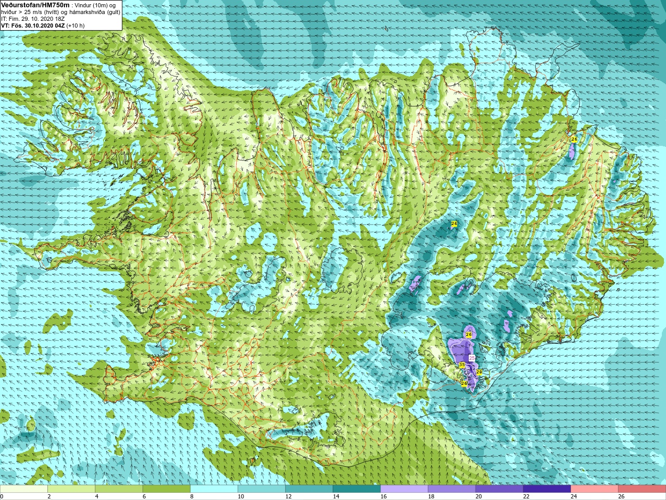Viewport: 666px width, 500px height.
Task: Click the legend scale number "2"
Action: pyautogui.click(x=49, y=496)
